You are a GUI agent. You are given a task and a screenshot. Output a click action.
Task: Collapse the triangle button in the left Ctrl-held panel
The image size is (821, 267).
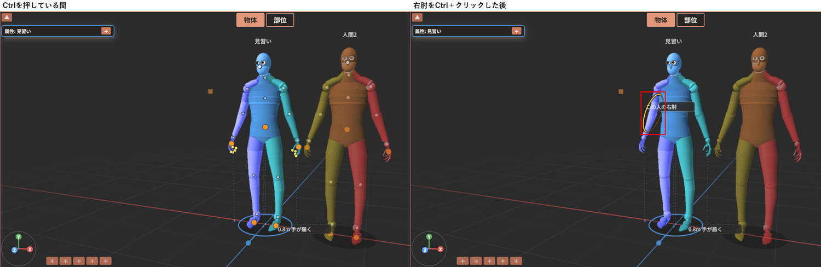[x=7, y=18]
